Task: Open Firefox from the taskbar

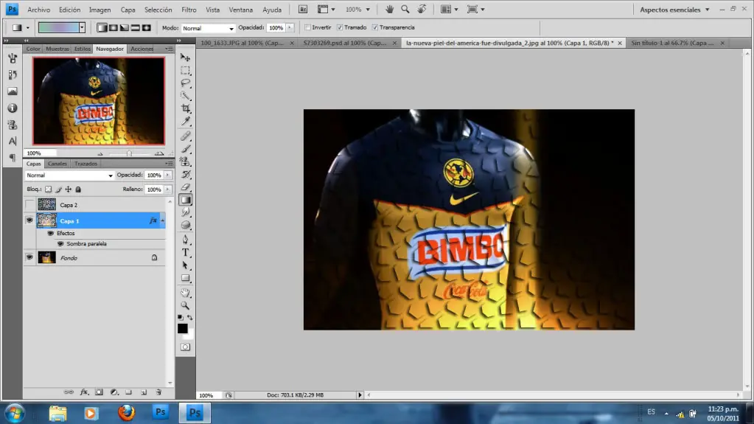Action: (x=127, y=413)
